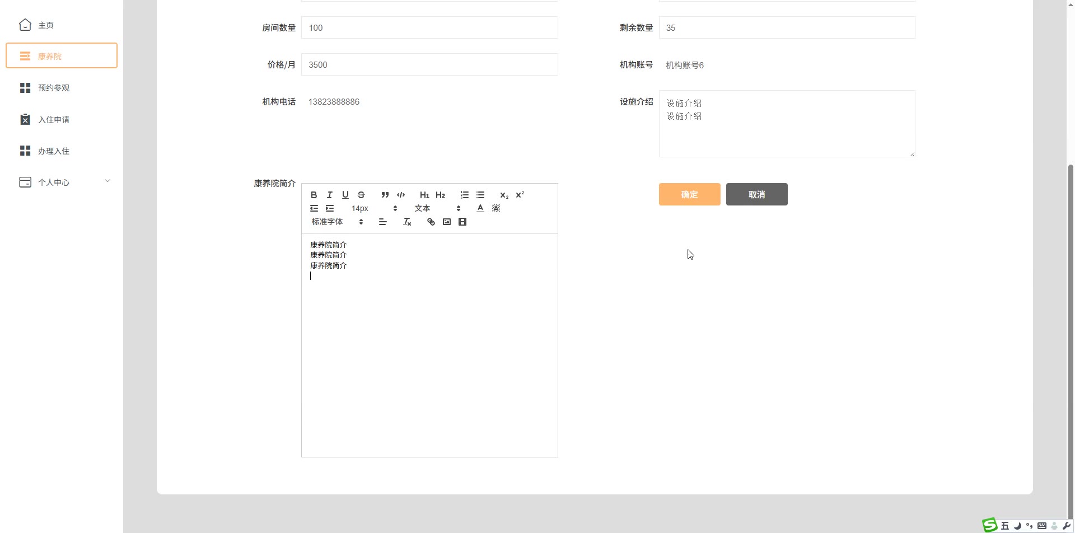
Task: Insert an image in the editor
Action: pyautogui.click(x=447, y=222)
